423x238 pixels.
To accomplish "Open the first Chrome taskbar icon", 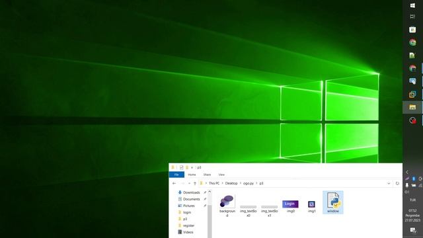I will [412, 42].
